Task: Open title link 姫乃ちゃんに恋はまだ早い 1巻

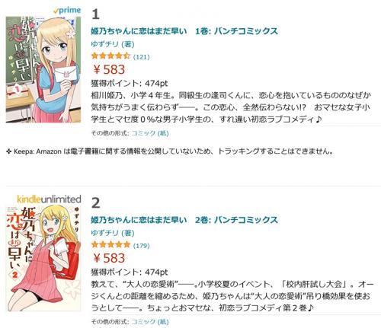Action: [184, 31]
